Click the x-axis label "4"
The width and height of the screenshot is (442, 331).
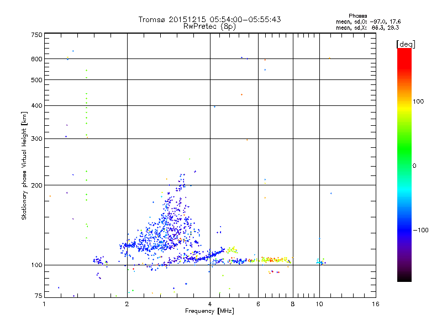coord(210,304)
